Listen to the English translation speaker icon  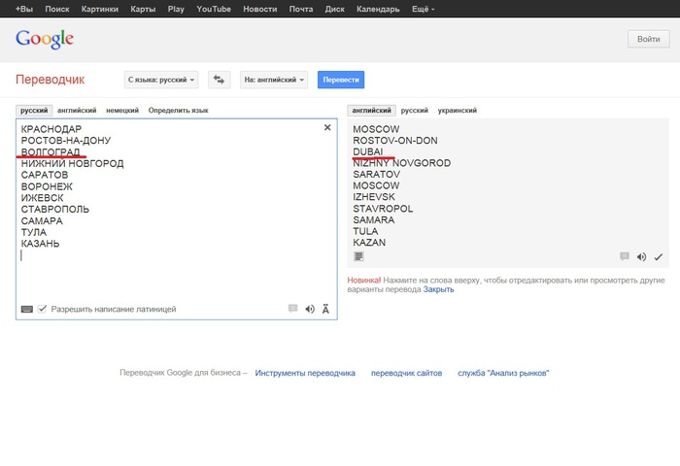[641, 257]
